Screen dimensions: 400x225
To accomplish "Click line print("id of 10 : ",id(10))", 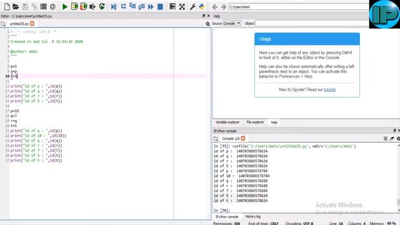I will pyautogui.click(x=38, y=136).
